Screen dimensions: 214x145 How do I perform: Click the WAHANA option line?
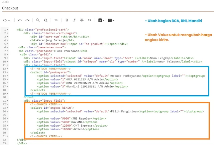pos(67,122)
